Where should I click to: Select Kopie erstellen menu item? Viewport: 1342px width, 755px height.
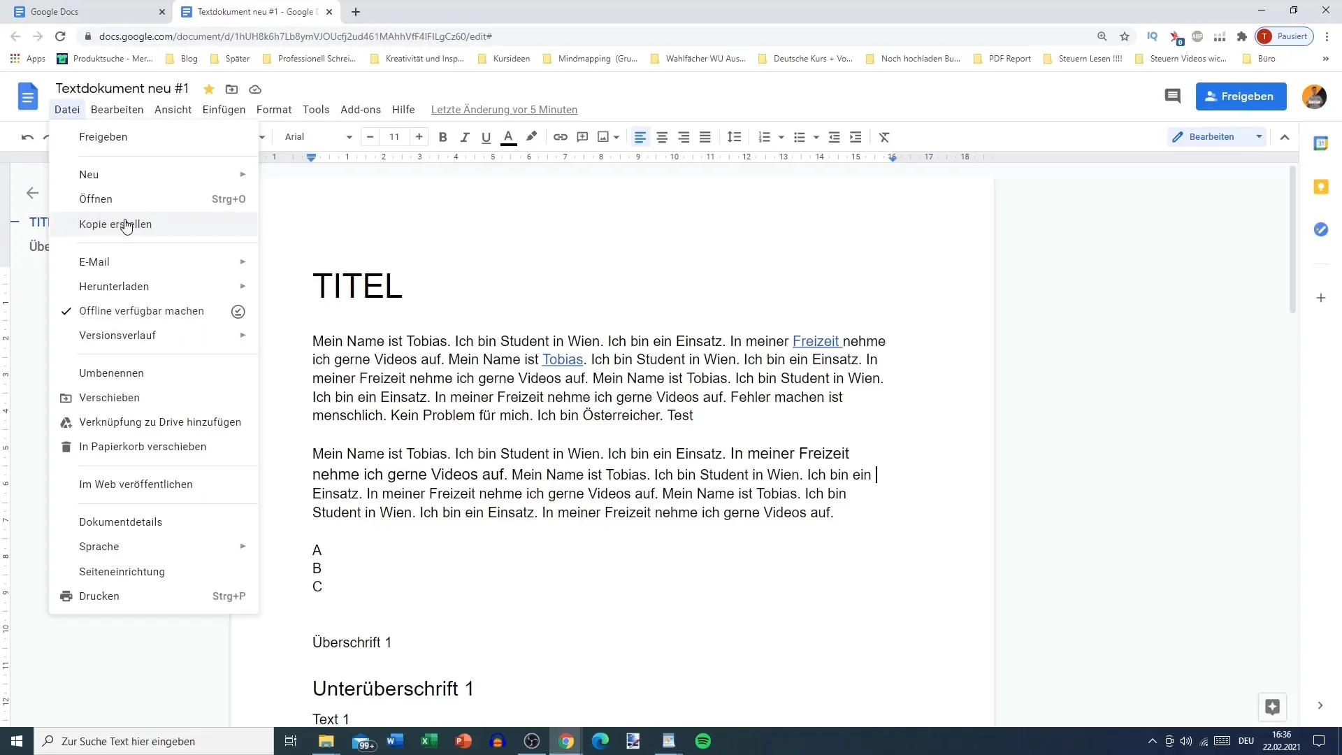(116, 224)
